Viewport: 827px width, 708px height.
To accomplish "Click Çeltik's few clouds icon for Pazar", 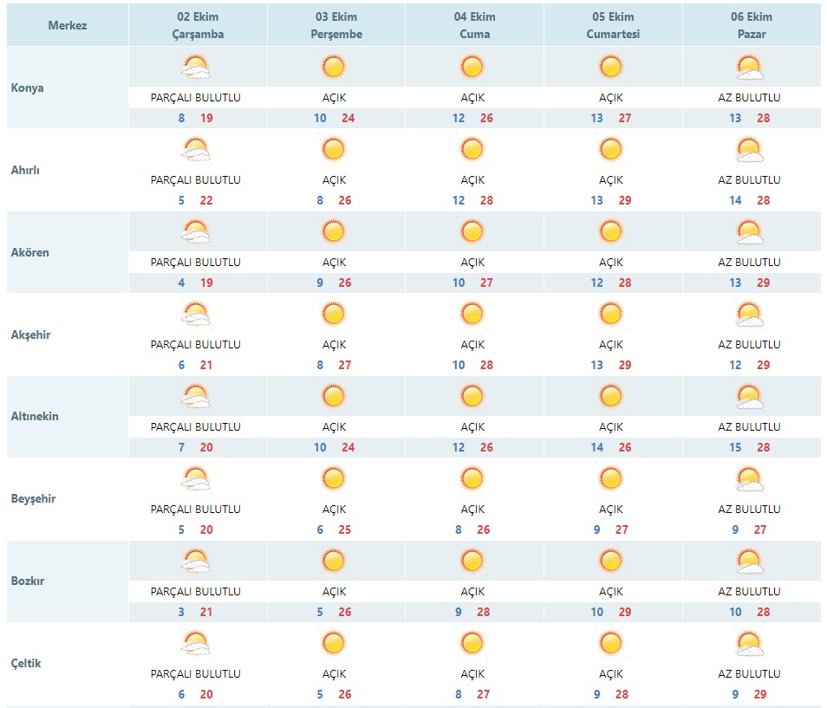I will (x=750, y=643).
